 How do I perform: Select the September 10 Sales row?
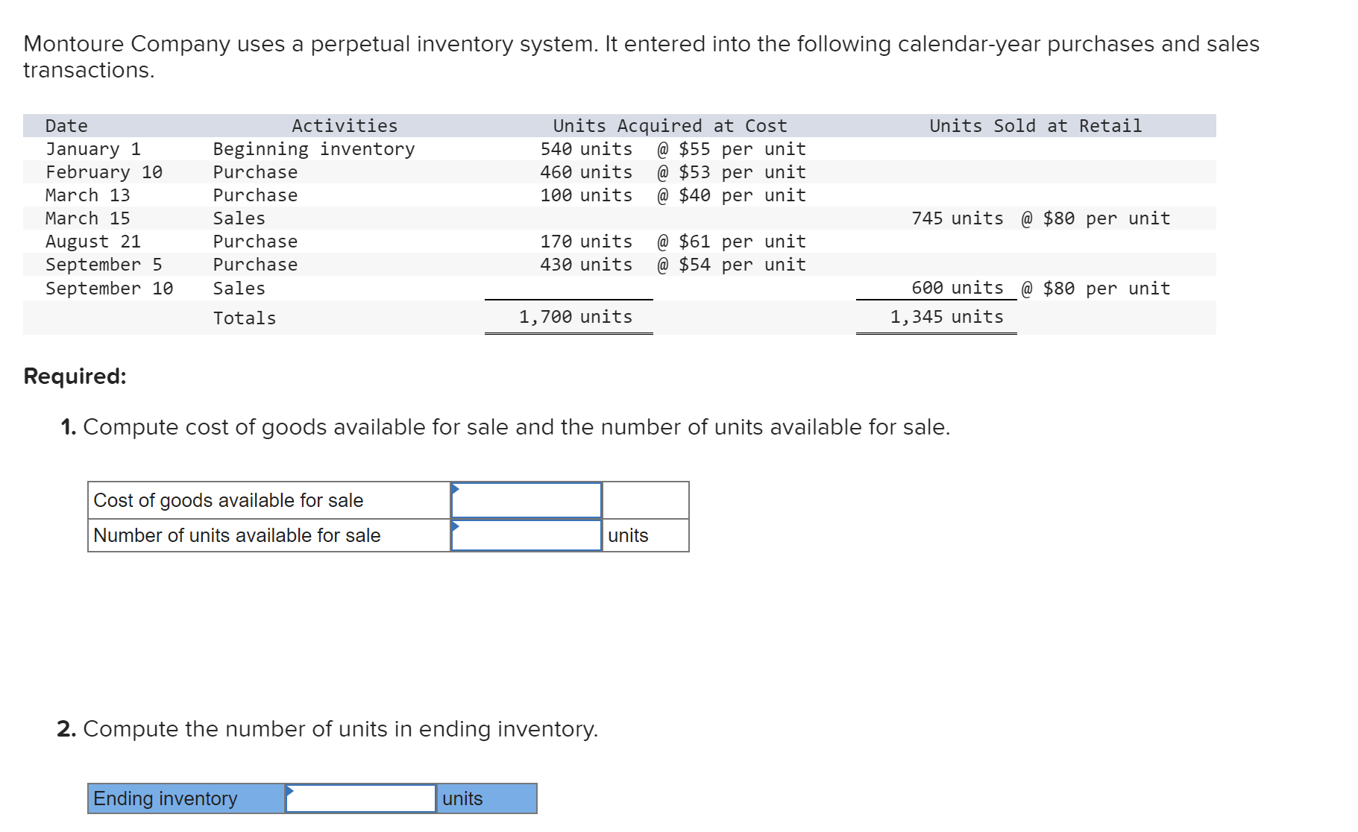[x=298, y=287]
